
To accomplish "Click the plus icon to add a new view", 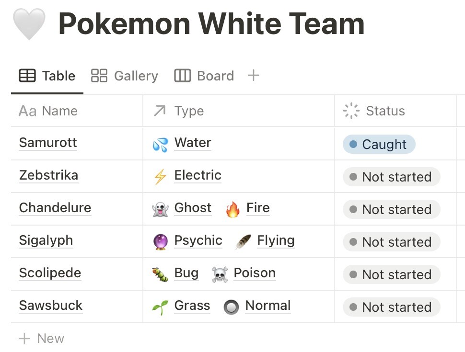I will [x=254, y=75].
